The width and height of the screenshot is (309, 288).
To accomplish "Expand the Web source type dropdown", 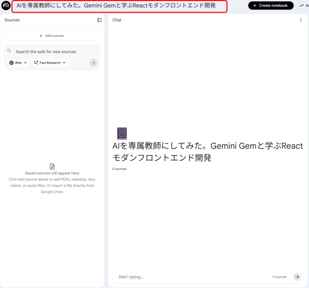I will tap(18, 63).
